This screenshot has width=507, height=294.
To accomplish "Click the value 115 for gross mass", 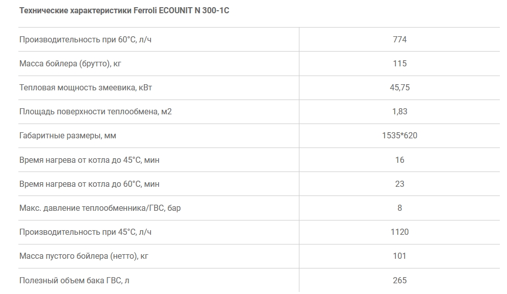I will tap(400, 63).
